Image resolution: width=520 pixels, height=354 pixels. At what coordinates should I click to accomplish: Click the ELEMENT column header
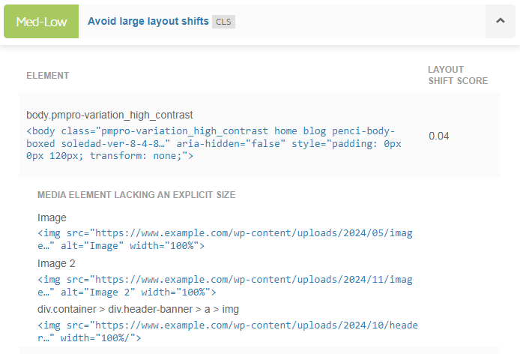[48, 76]
